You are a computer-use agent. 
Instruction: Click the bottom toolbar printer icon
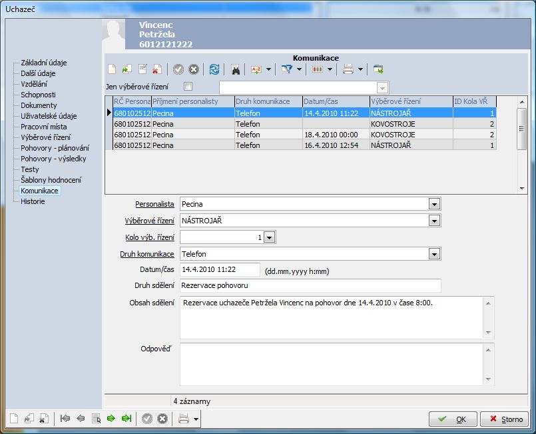pos(184,419)
